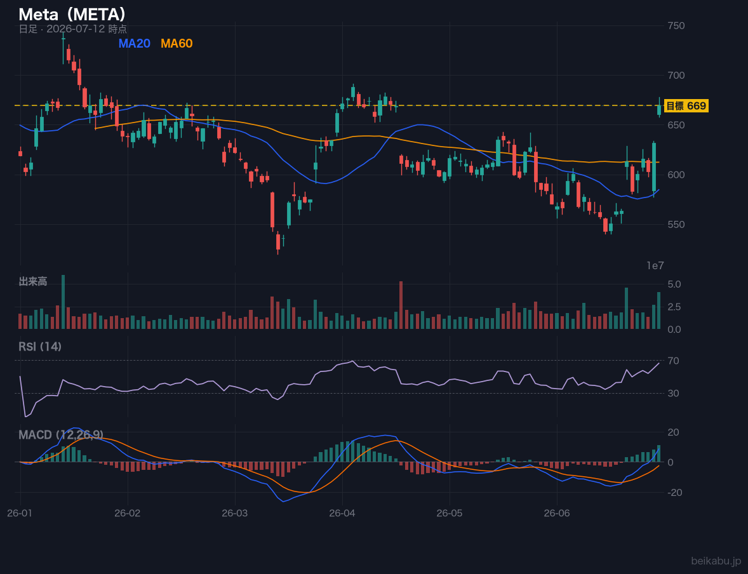Click the latest green candlestick at the target line
748x574 pixels.
(x=659, y=110)
